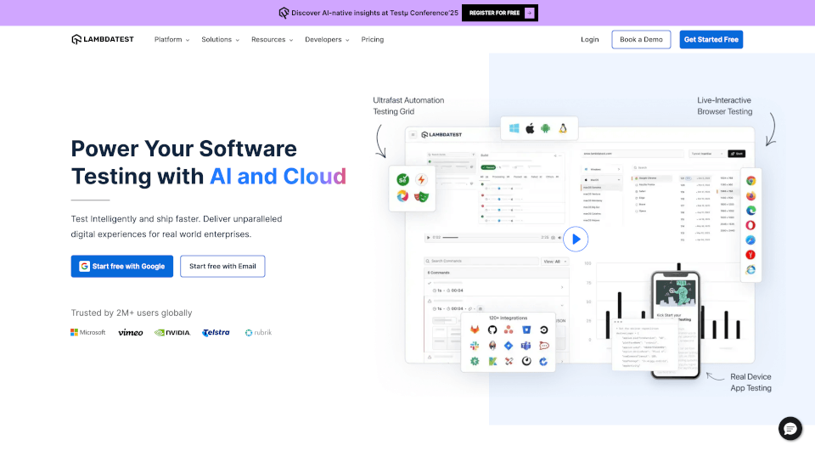The image size is (815, 451).
Task: Click the Chrome browser icon in the hero image
Action: 750,181
